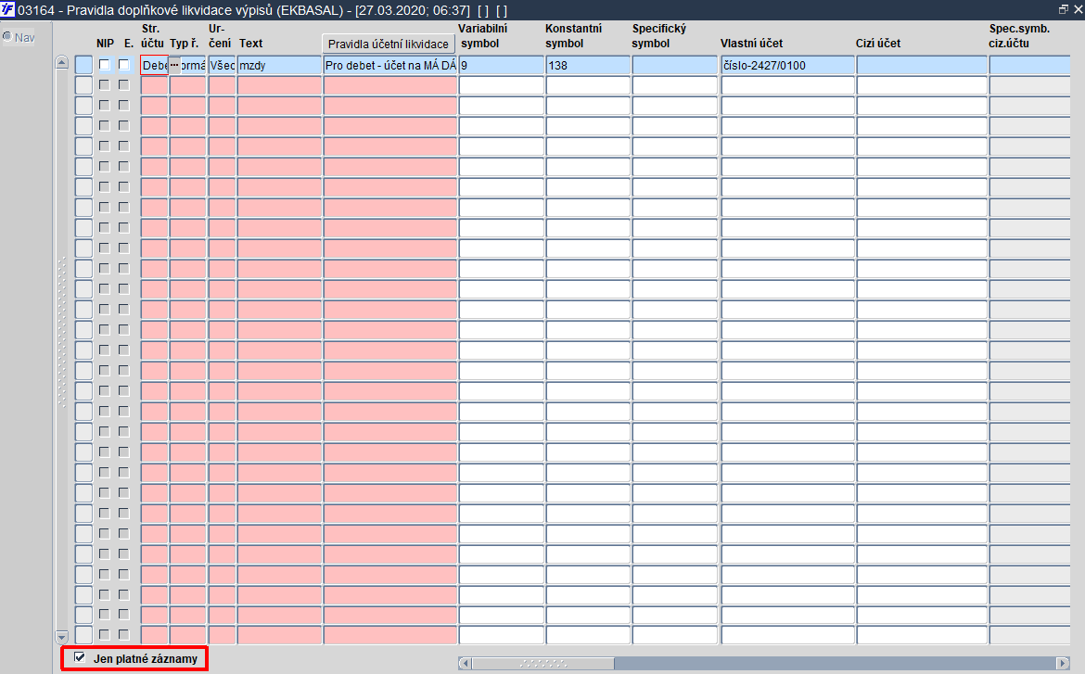Open the Určení field showing Všec
The width and height of the screenshot is (1085, 674).
(223, 65)
